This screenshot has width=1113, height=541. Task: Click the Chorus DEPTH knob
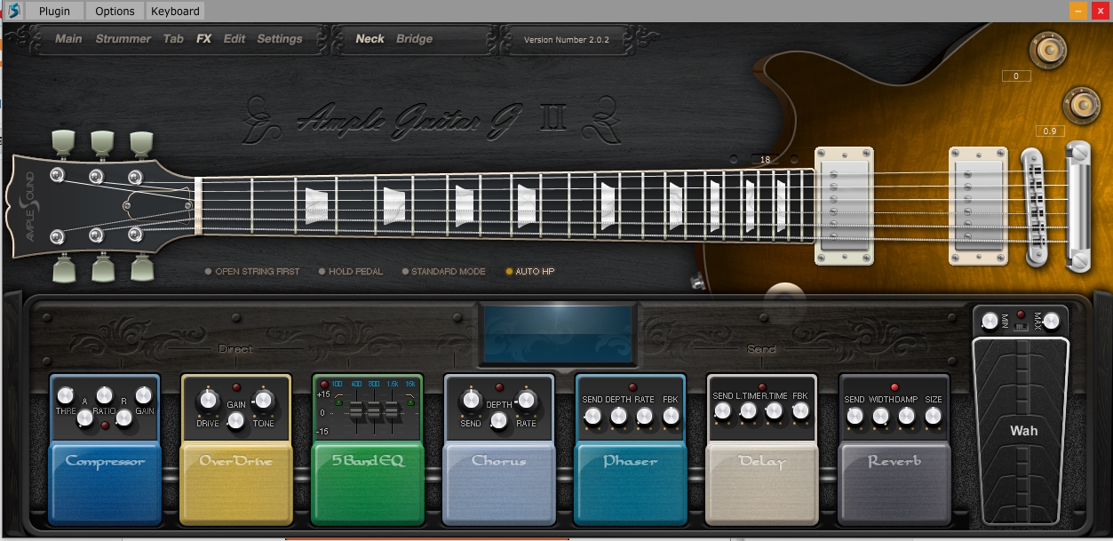(499, 422)
